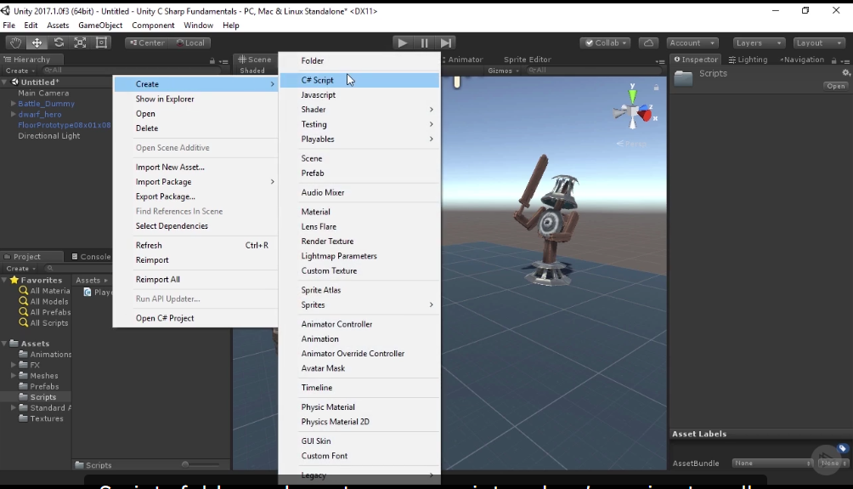Lock the Hierarchy panel
Viewport: 853px width, 489px height.
[212, 61]
